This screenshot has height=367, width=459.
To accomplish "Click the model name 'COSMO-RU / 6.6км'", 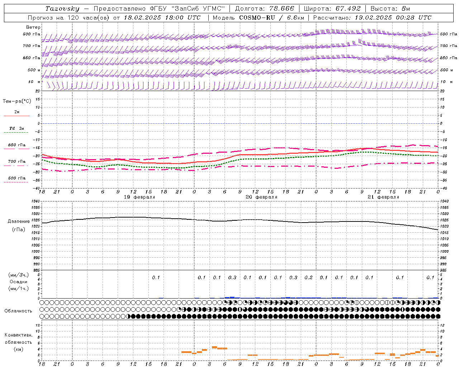I will 271,18.
